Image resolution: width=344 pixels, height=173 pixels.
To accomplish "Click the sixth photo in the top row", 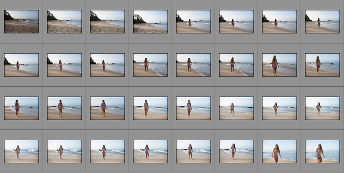I will click(x=236, y=22).
